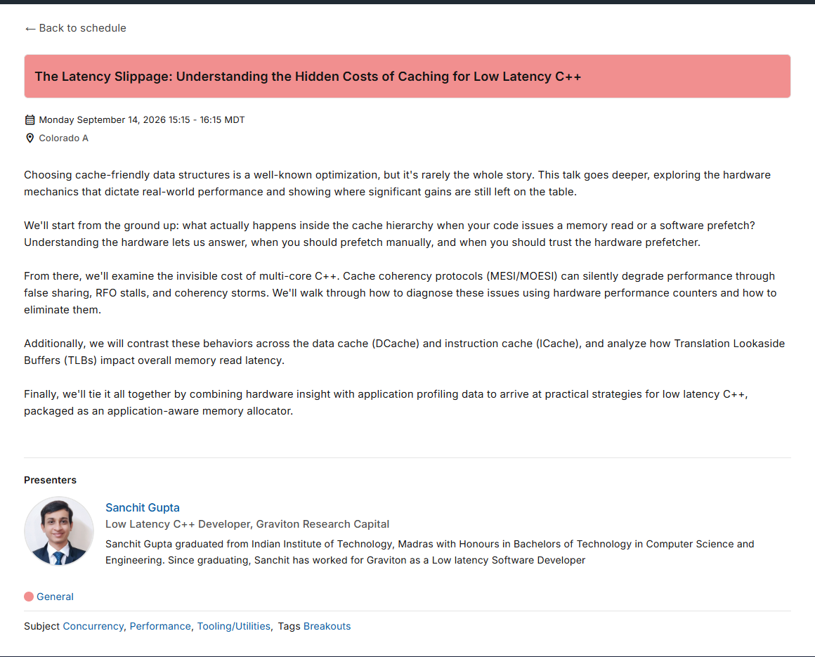The image size is (815, 657).
Task: Click the back arrow before Back to schedule
Action: point(30,29)
